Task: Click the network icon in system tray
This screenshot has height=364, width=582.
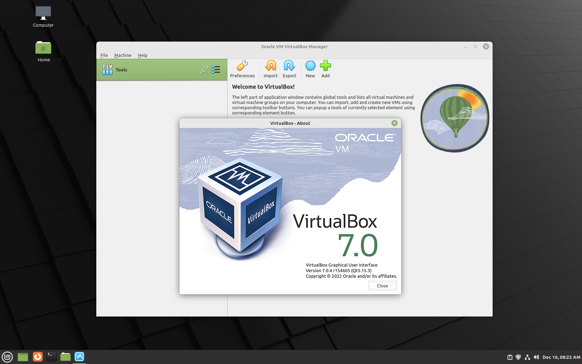Action: click(x=527, y=357)
